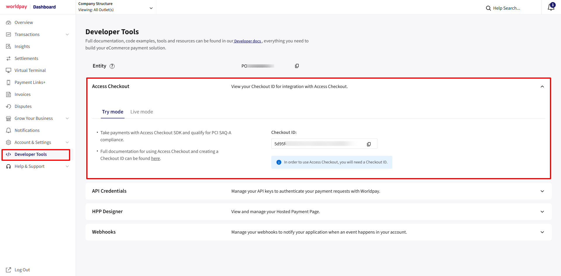Click the Help Search input field
The image size is (561, 276).
pyautogui.click(x=506, y=8)
